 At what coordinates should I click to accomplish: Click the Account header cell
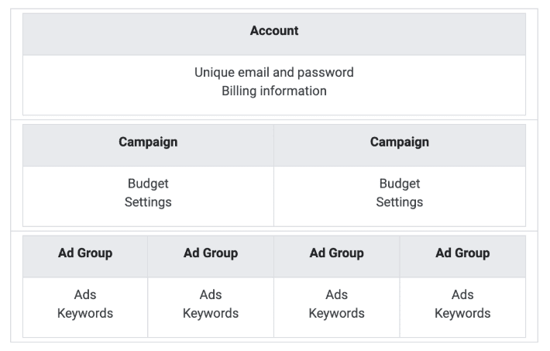274,32
